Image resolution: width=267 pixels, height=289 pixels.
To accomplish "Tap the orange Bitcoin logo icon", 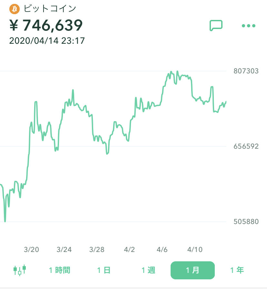I will (15, 9).
